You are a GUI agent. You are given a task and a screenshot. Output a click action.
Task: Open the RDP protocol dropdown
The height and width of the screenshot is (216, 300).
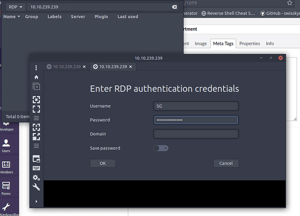(x=15, y=7)
